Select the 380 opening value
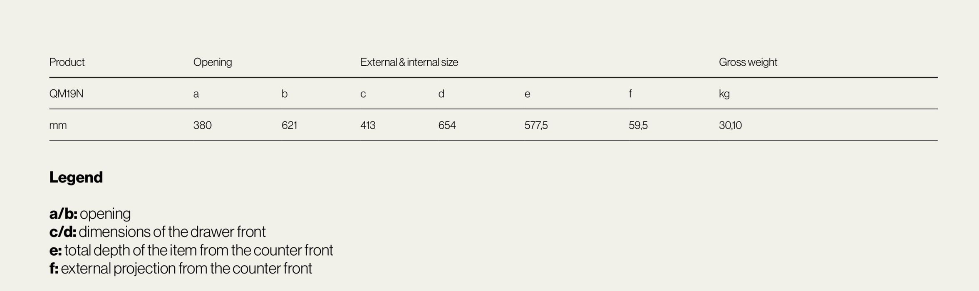 pos(202,126)
